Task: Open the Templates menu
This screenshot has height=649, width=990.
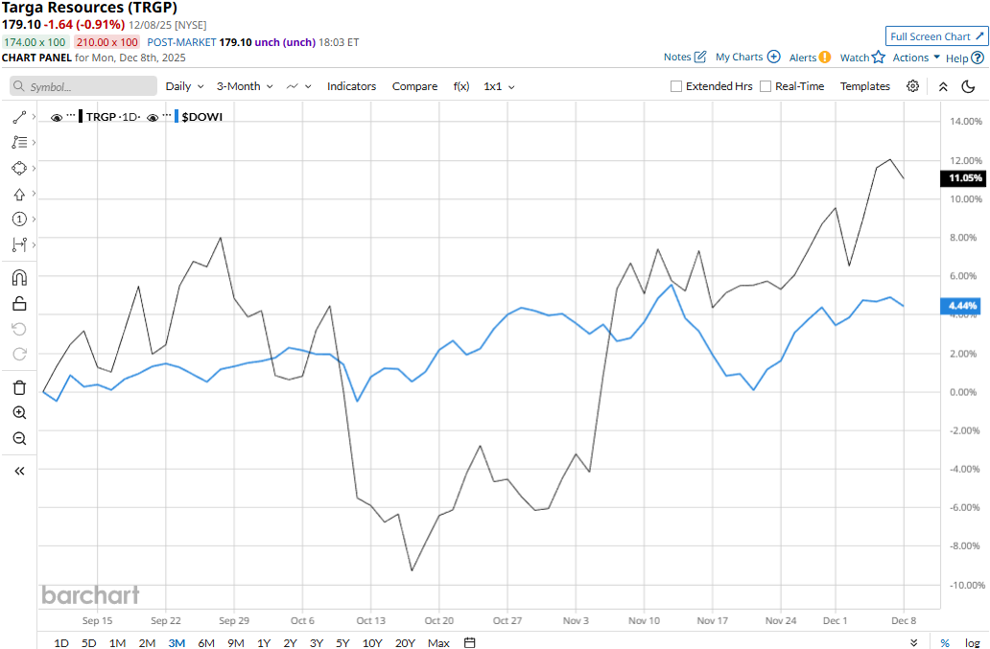Action: 864,86
